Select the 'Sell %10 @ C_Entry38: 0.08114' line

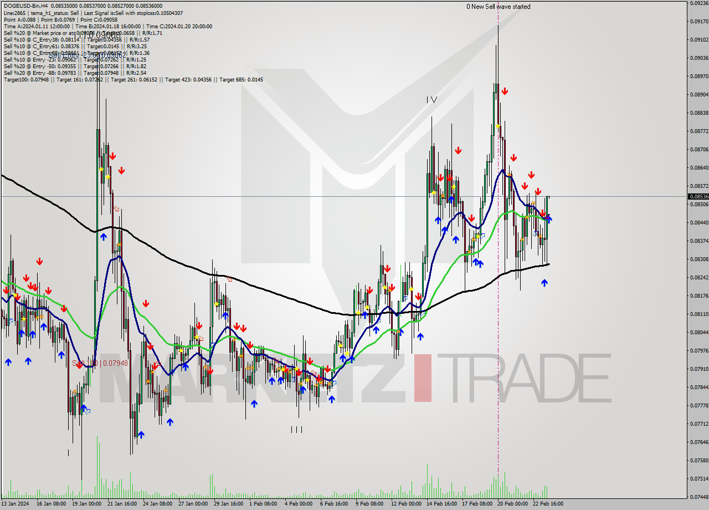[76, 39]
